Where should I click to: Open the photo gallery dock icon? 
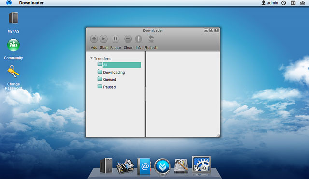125,166
